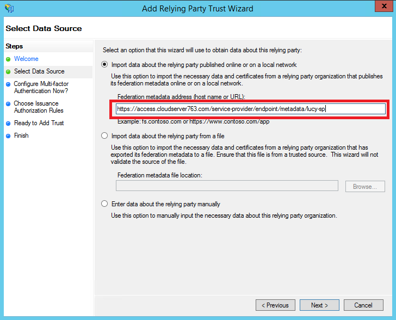Click the Select Data Source step
The height and width of the screenshot is (320, 396).
[39, 71]
